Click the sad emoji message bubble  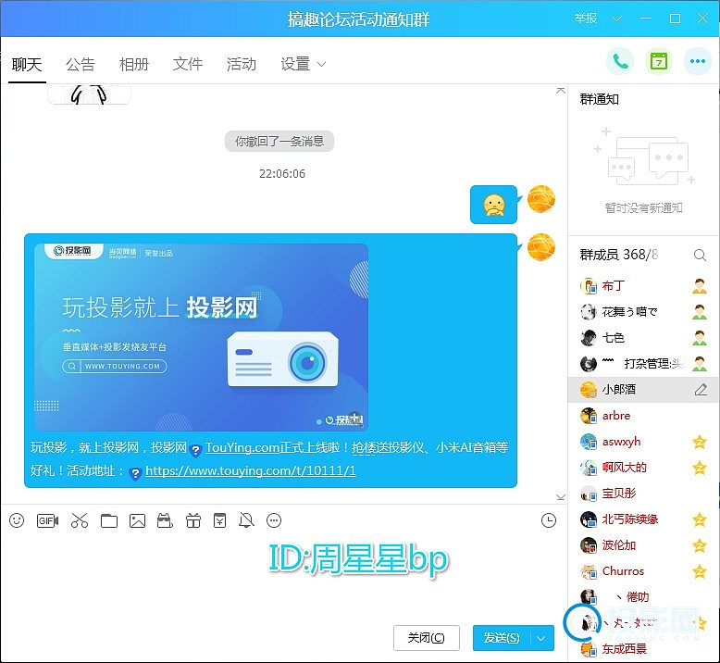(x=493, y=205)
